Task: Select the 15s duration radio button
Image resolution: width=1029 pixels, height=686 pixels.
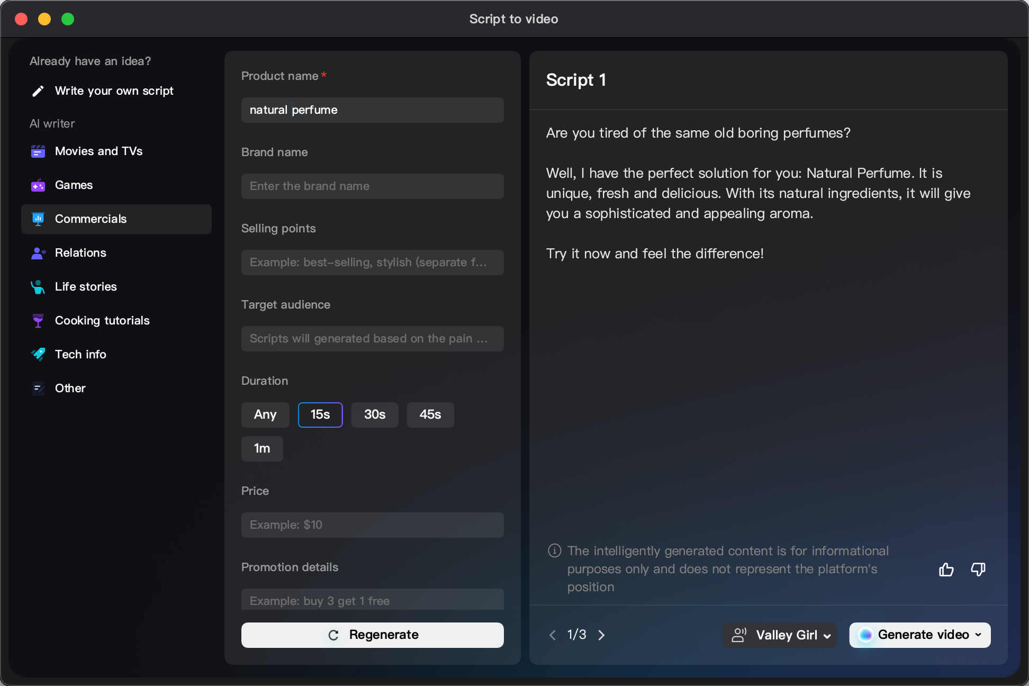Action: coord(320,414)
